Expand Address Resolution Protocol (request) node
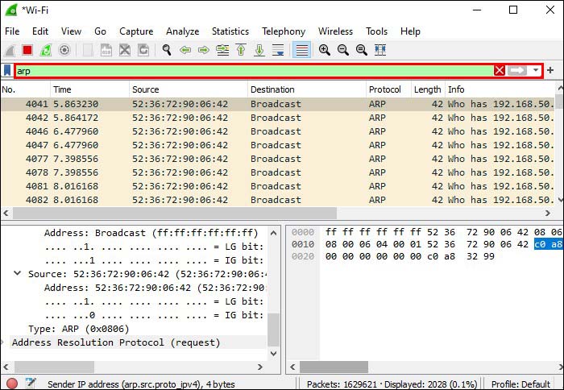 tap(3, 342)
